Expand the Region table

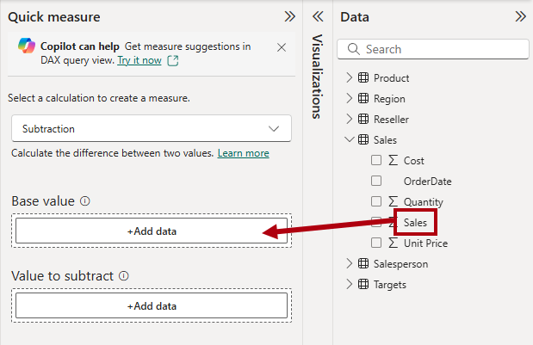tap(349, 98)
